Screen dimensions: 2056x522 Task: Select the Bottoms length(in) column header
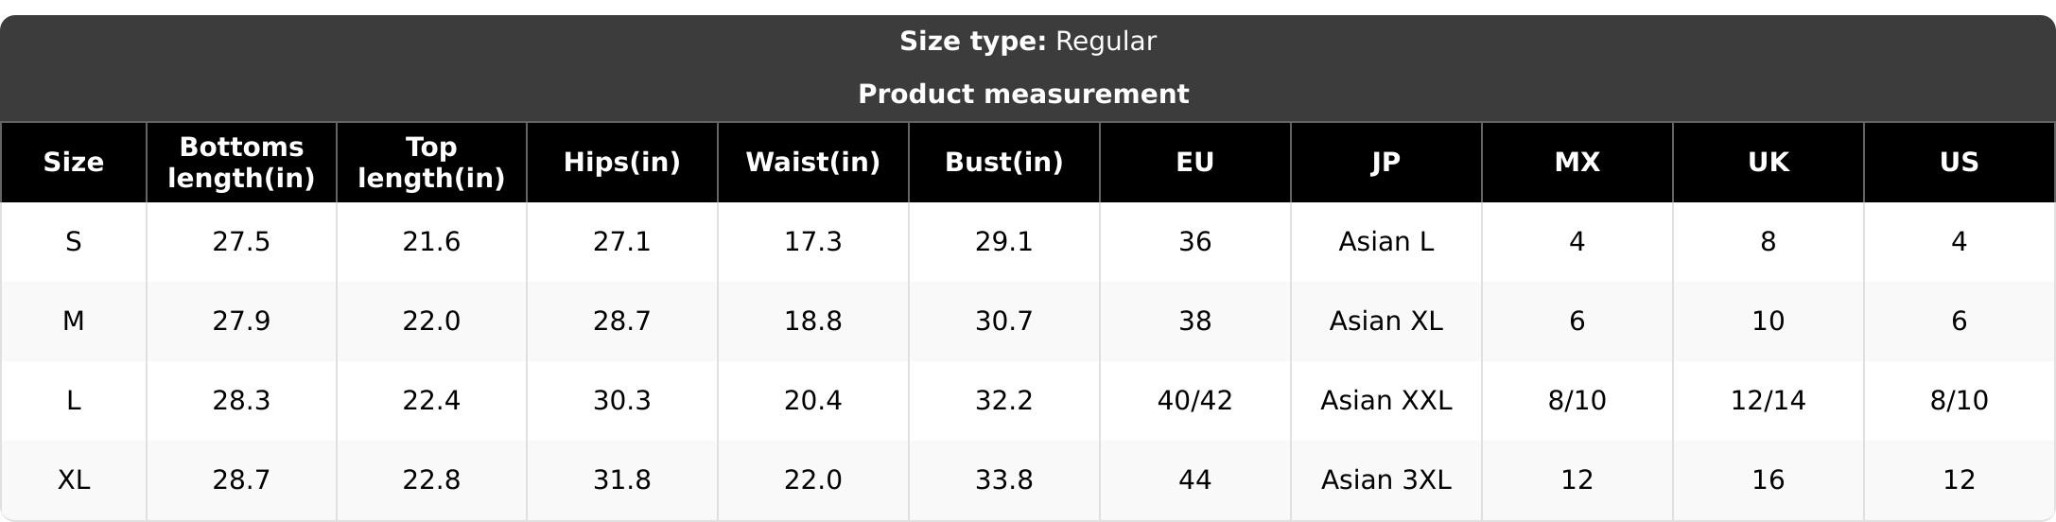pyautogui.click(x=241, y=163)
